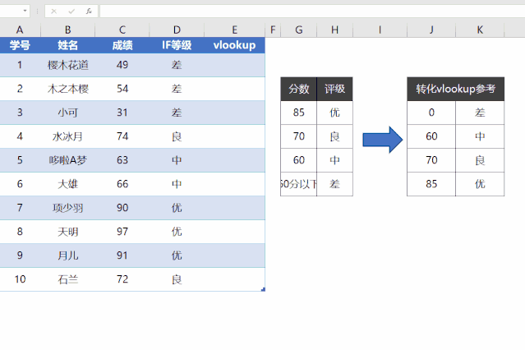
Task: Click the Name Box field
Action: (12, 12)
